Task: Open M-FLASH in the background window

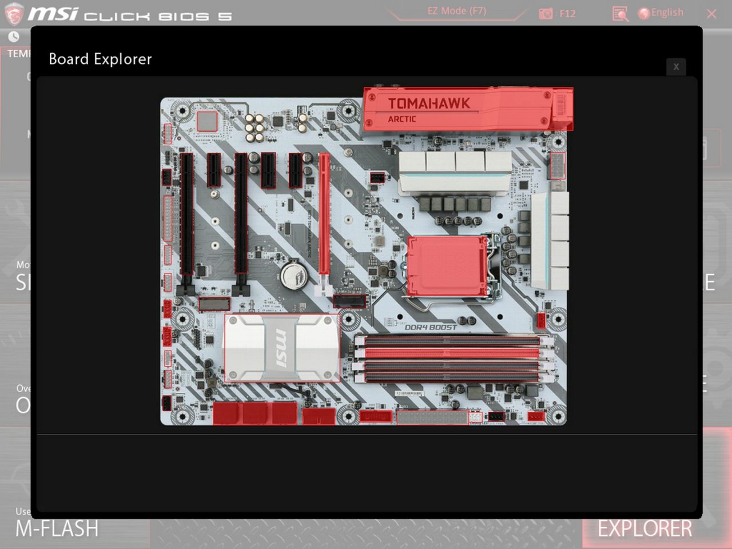Action: coord(57,528)
